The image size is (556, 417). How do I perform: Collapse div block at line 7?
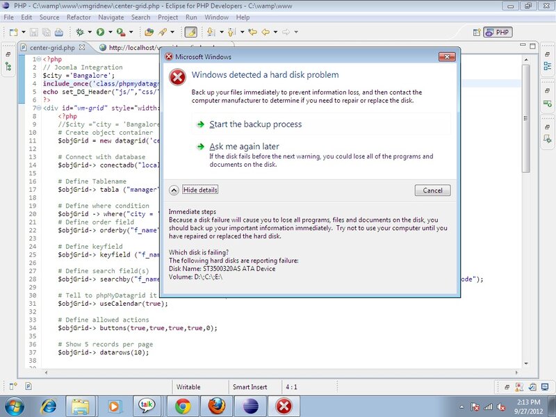[39, 108]
